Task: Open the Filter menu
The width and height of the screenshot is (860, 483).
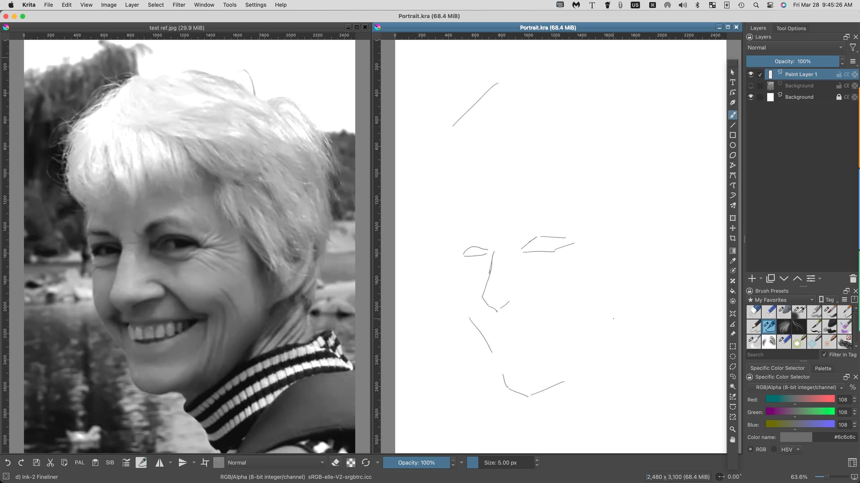Action: coord(179,5)
